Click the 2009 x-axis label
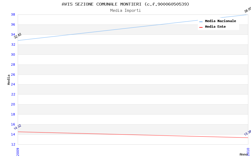The image size is (251, 162). coord(18,152)
